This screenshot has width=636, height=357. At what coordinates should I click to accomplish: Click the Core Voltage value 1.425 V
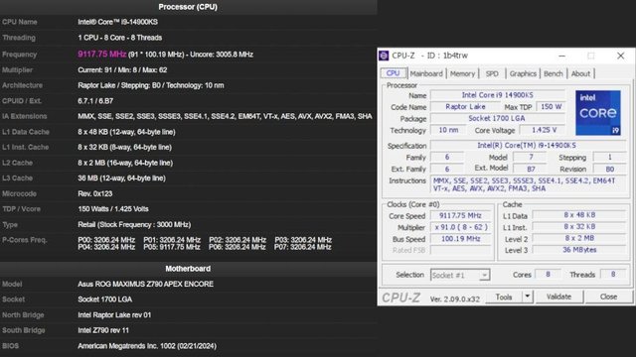coord(544,130)
